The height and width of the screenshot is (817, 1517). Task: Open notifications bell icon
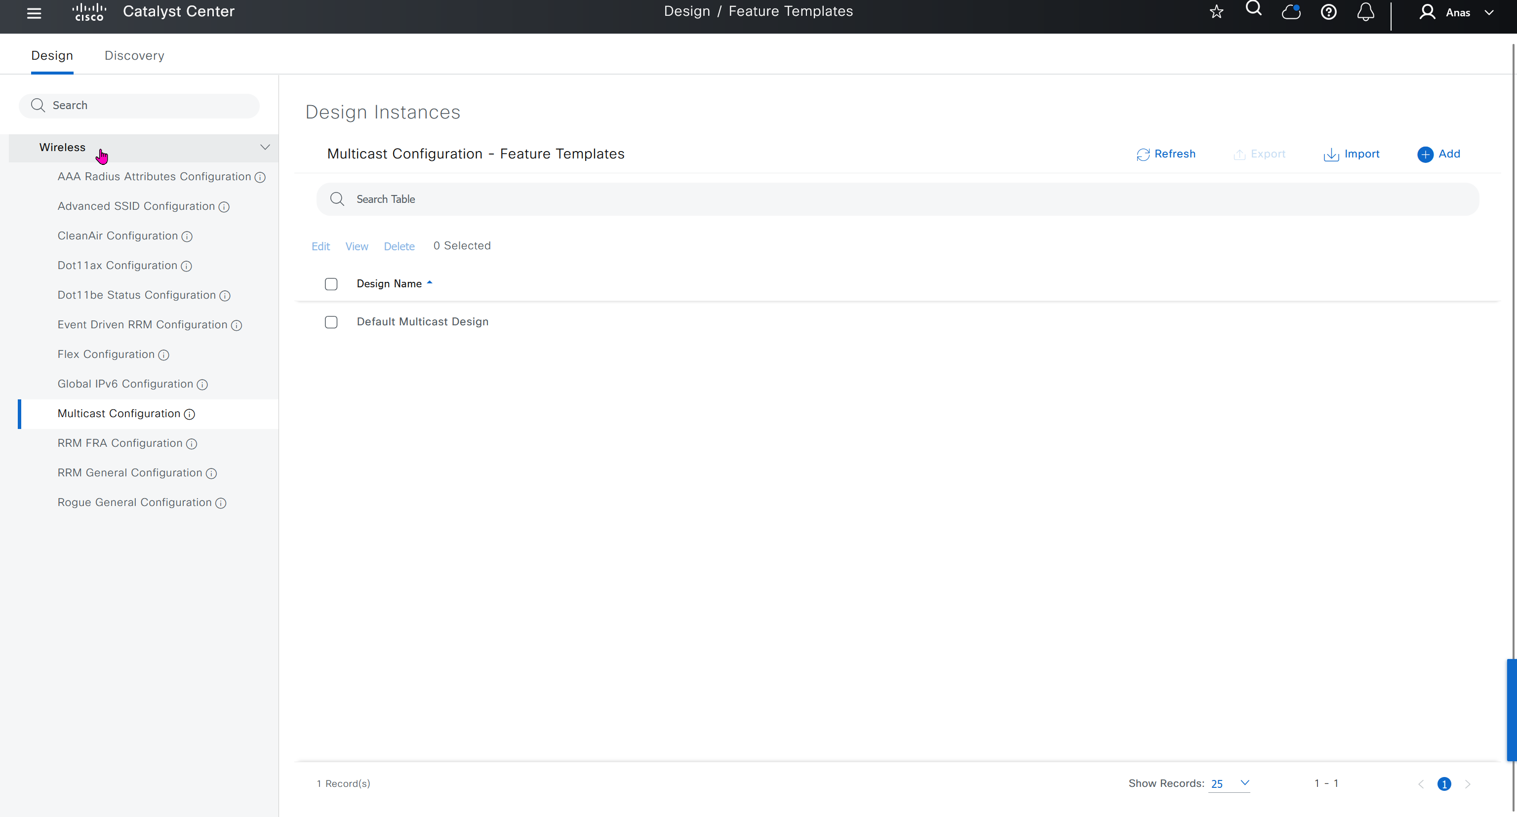1366,12
